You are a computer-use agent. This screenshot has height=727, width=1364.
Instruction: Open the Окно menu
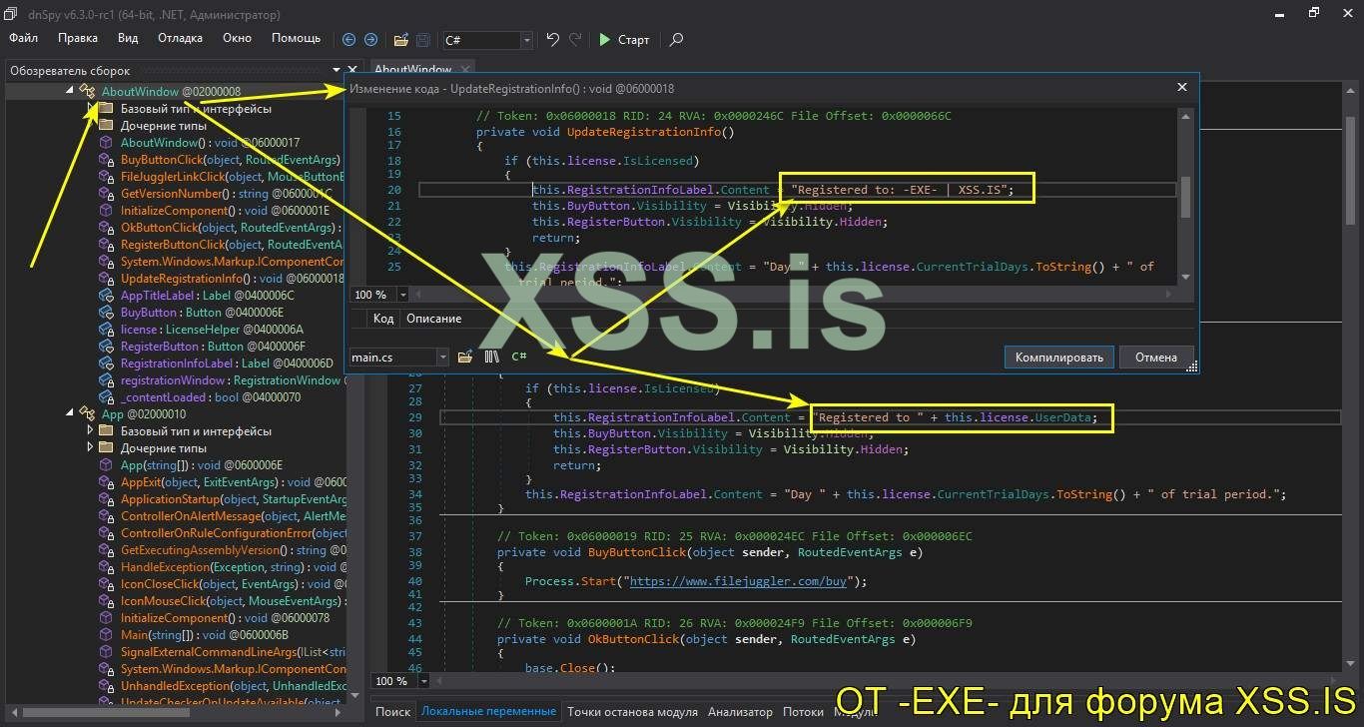coord(237,38)
